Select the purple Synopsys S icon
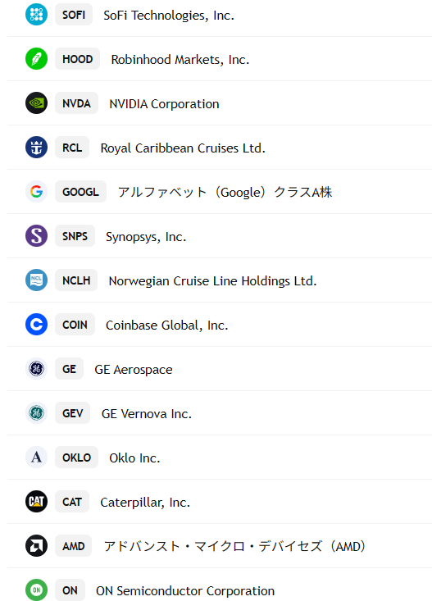 (x=36, y=236)
